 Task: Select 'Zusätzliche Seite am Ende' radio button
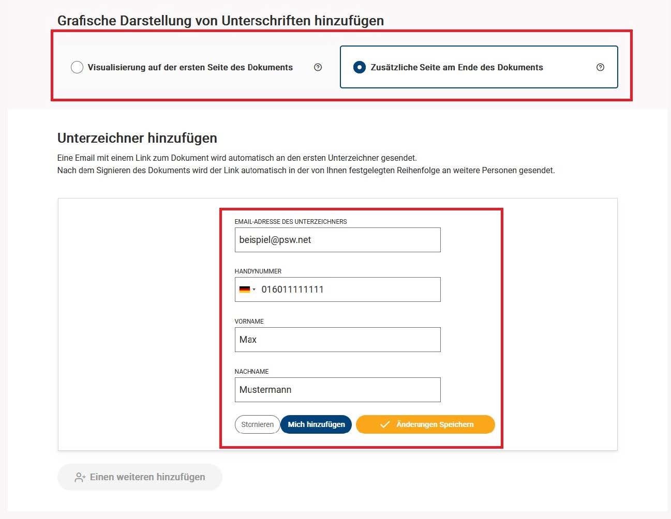(360, 67)
